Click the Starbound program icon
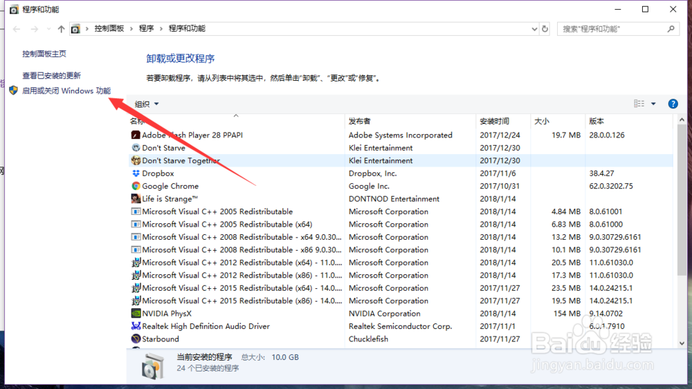This screenshot has width=692, height=389. (x=136, y=339)
